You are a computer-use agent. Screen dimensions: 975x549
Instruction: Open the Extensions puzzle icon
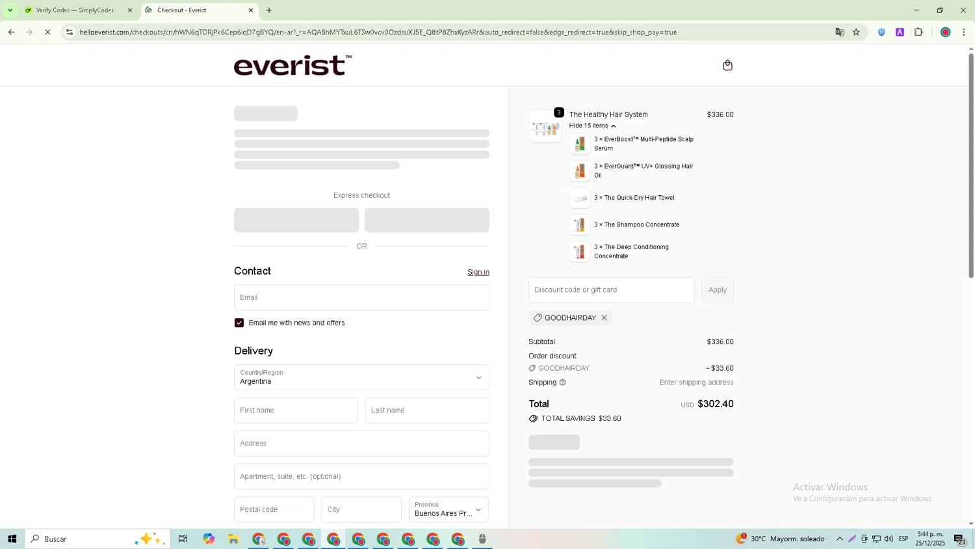coord(918,32)
